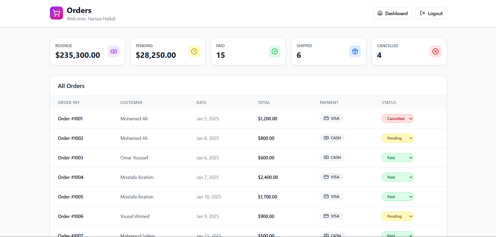Click the banknote icon on the REVENUE card
Viewport: 496px width, 237px height.
tap(114, 51)
